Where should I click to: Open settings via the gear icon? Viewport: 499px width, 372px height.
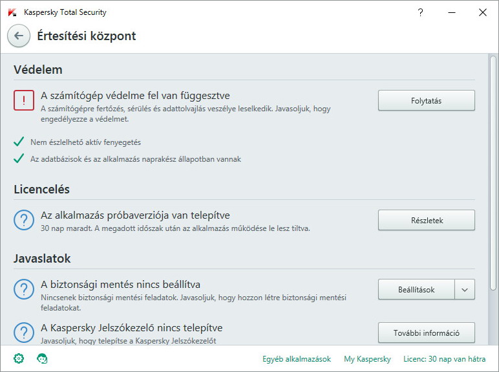click(19, 358)
